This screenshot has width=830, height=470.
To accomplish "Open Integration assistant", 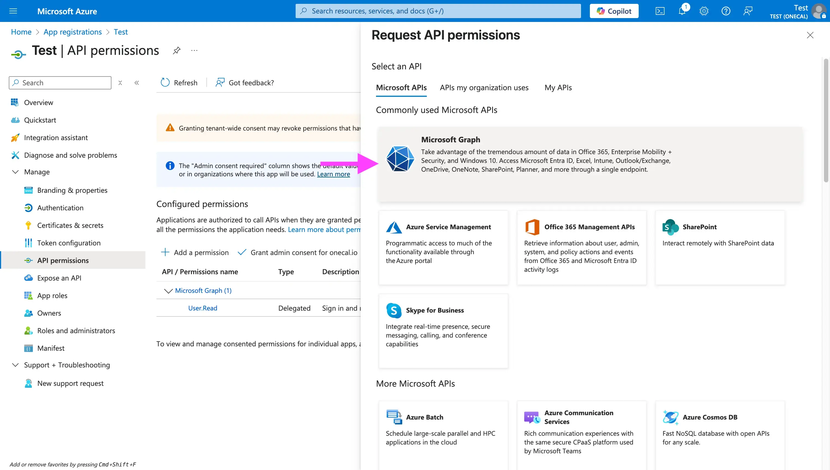I will [x=56, y=137].
